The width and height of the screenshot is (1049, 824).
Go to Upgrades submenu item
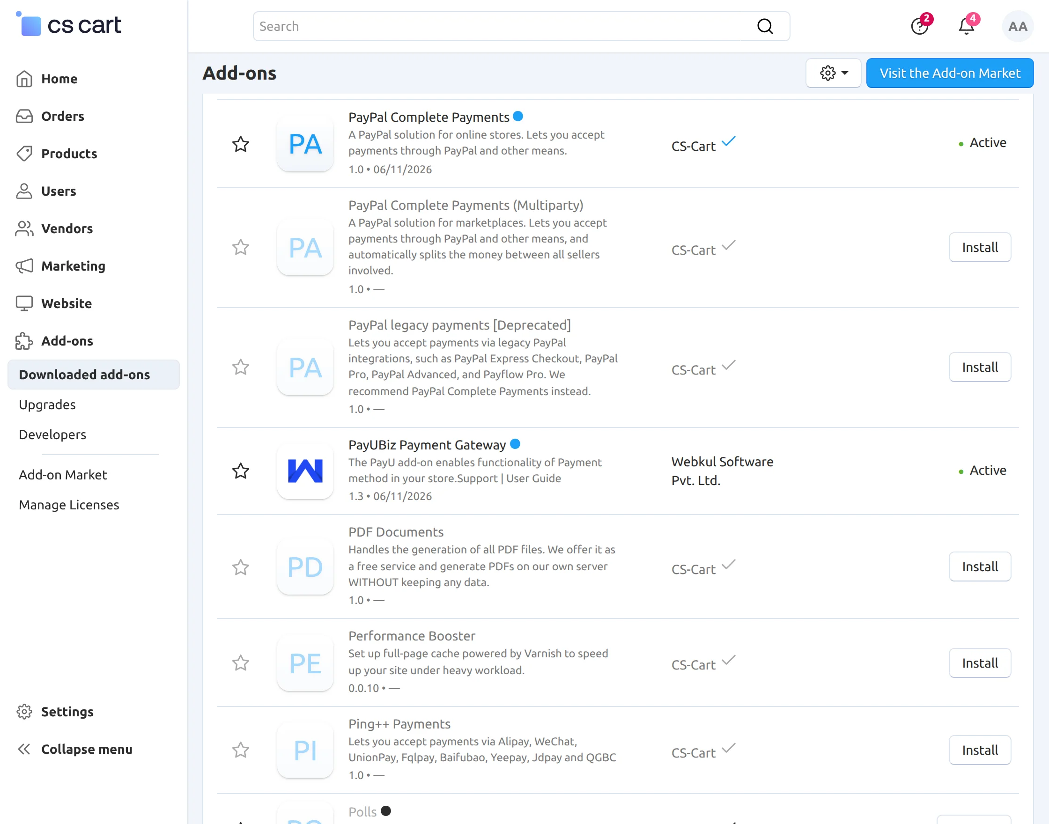(47, 405)
